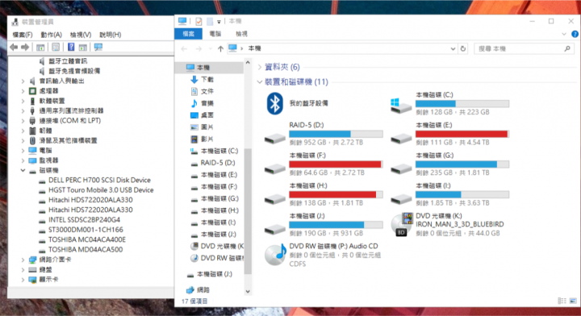Open the Help menu in Device Manager
Image resolution: width=581 pixels, height=316 pixels.
(110, 35)
